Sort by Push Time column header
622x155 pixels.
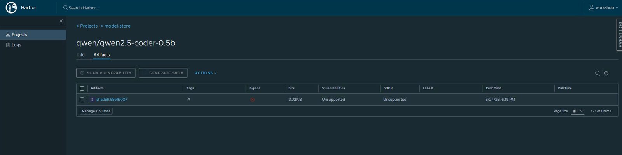pos(494,88)
